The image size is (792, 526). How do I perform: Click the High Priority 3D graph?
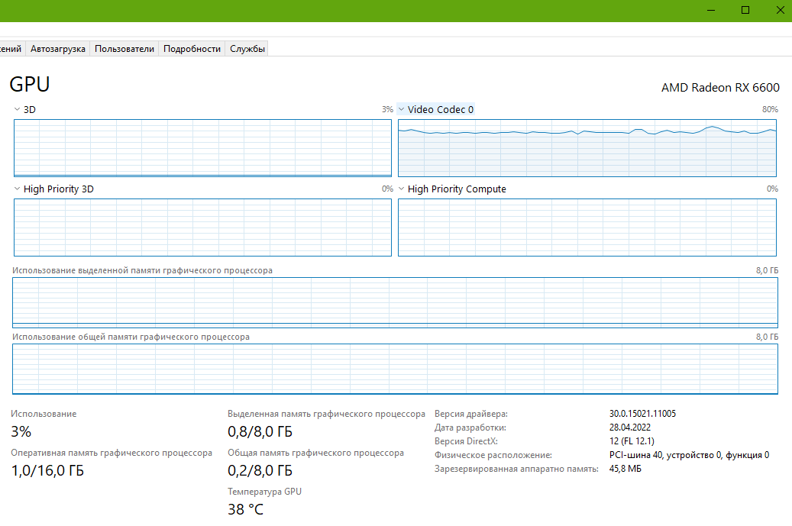(202, 228)
